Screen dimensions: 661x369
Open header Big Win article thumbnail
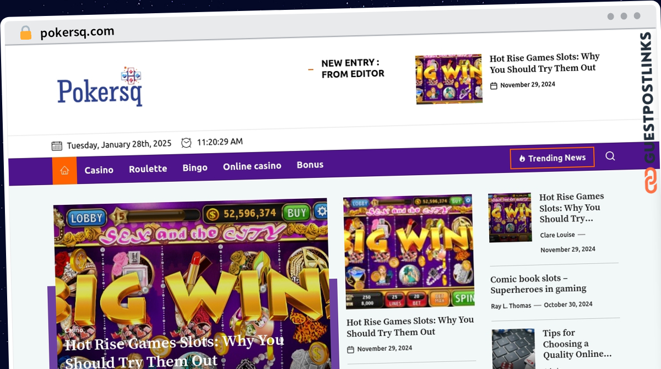(x=449, y=79)
